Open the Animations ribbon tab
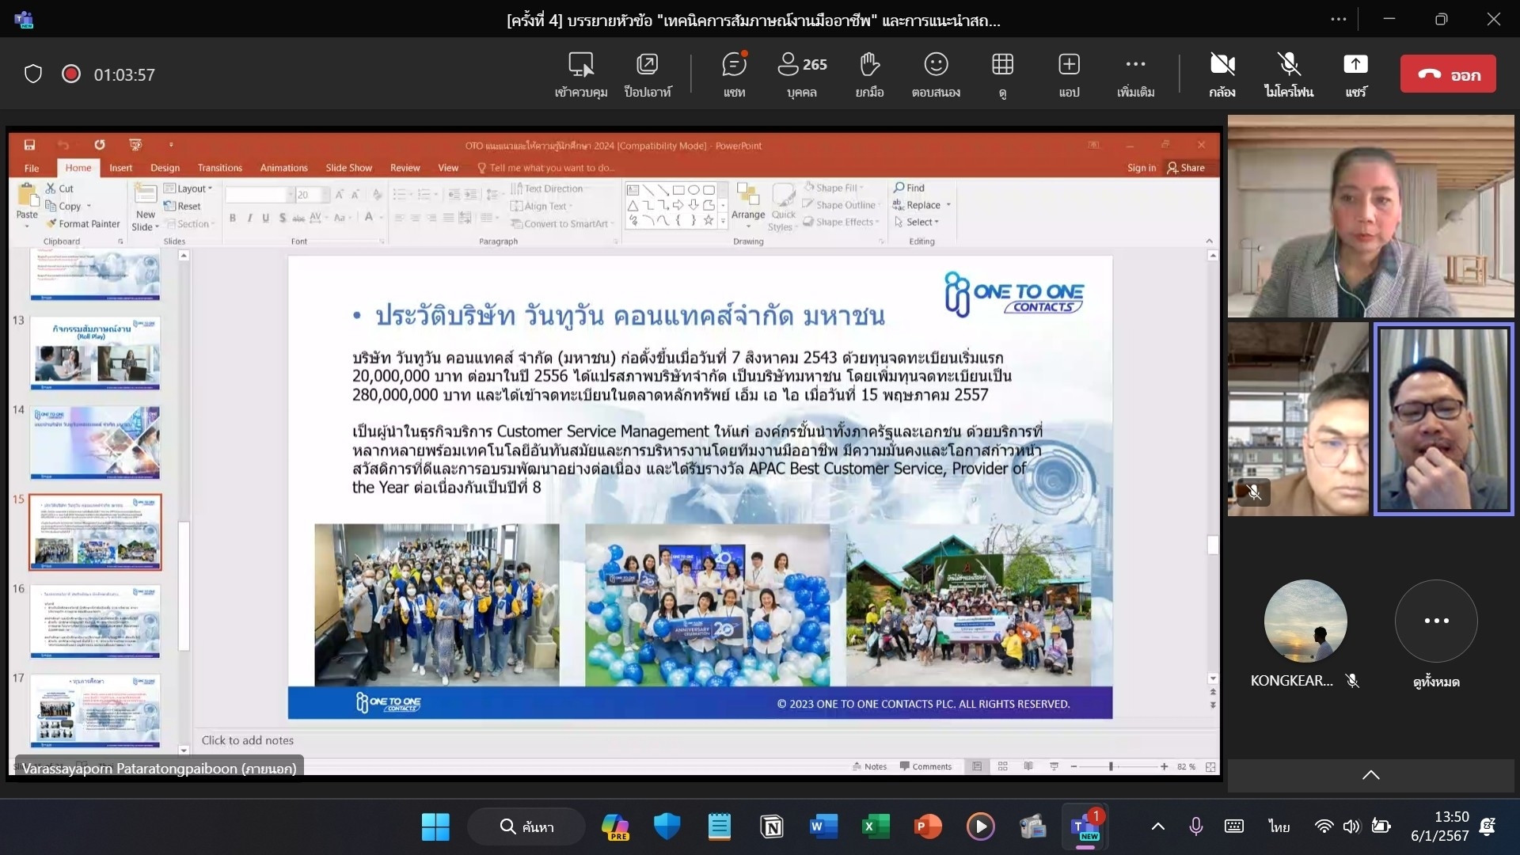Screen dimensions: 1520x855 point(283,168)
